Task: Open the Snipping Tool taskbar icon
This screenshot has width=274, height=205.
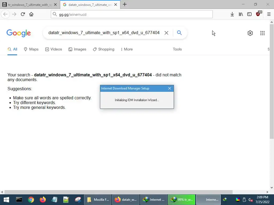Action: pyautogui.click(x=78, y=200)
